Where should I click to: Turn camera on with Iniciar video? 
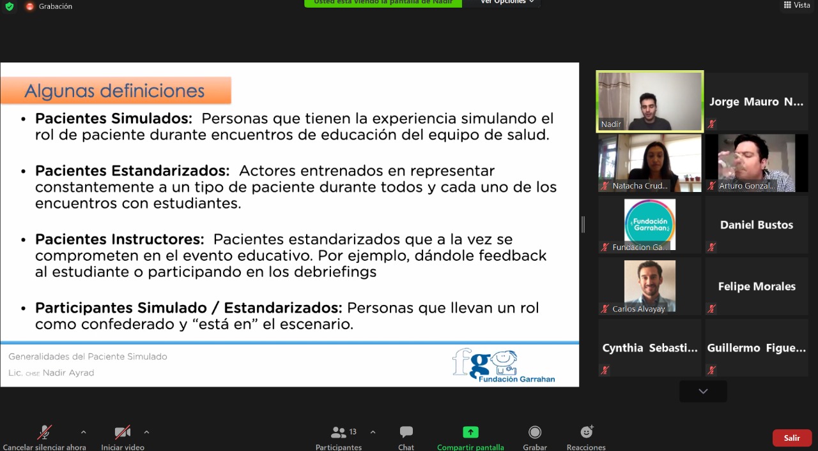[123, 433]
